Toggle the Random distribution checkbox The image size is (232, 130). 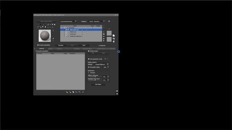88,73
